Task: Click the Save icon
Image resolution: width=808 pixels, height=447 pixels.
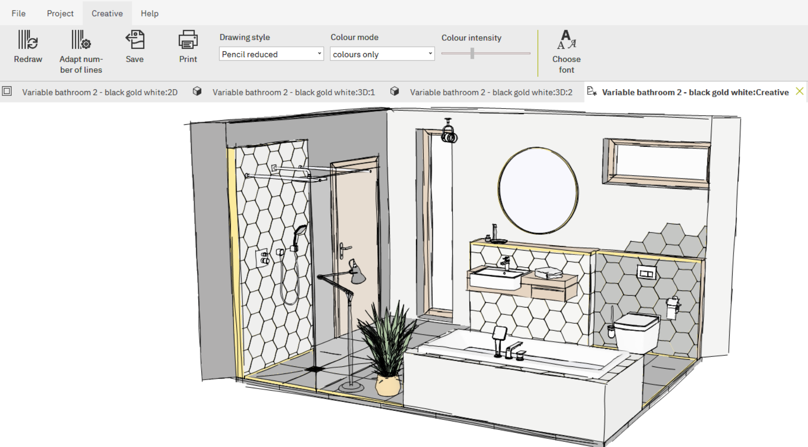Action: (x=135, y=40)
